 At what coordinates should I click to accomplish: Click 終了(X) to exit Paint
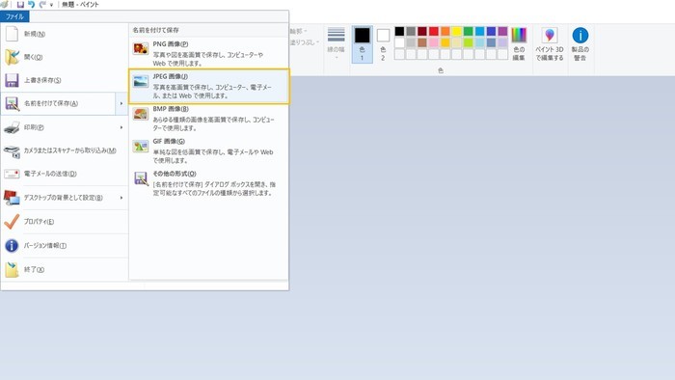pos(65,269)
